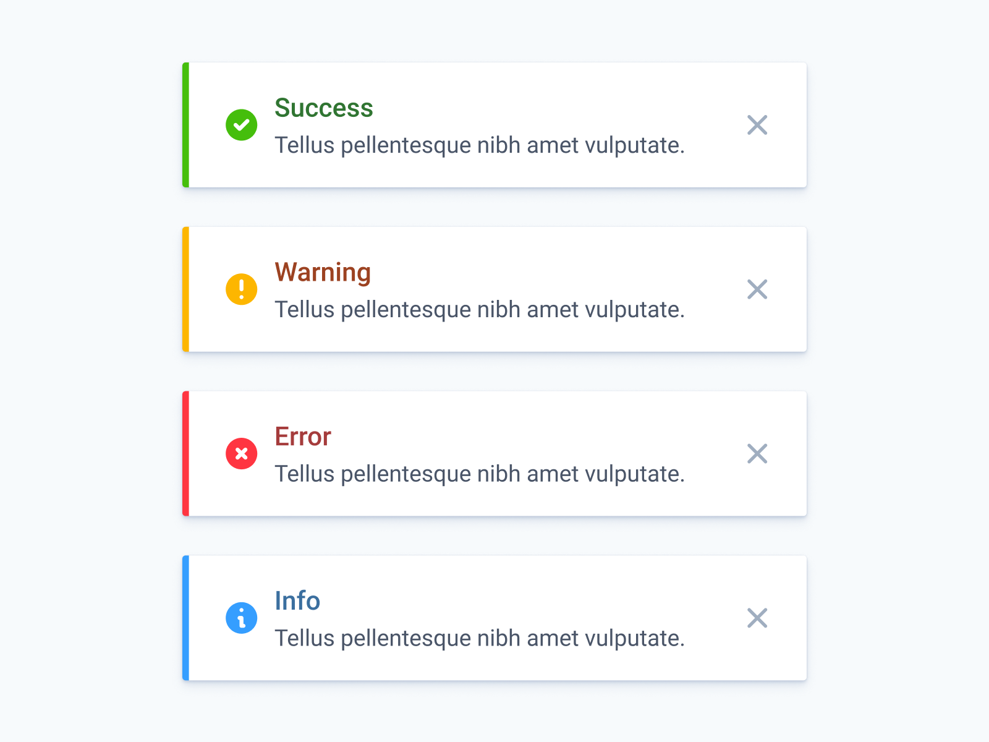The width and height of the screenshot is (989, 742).
Task: Select the circular icon in the Success alert
Action: (x=242, y=125)
